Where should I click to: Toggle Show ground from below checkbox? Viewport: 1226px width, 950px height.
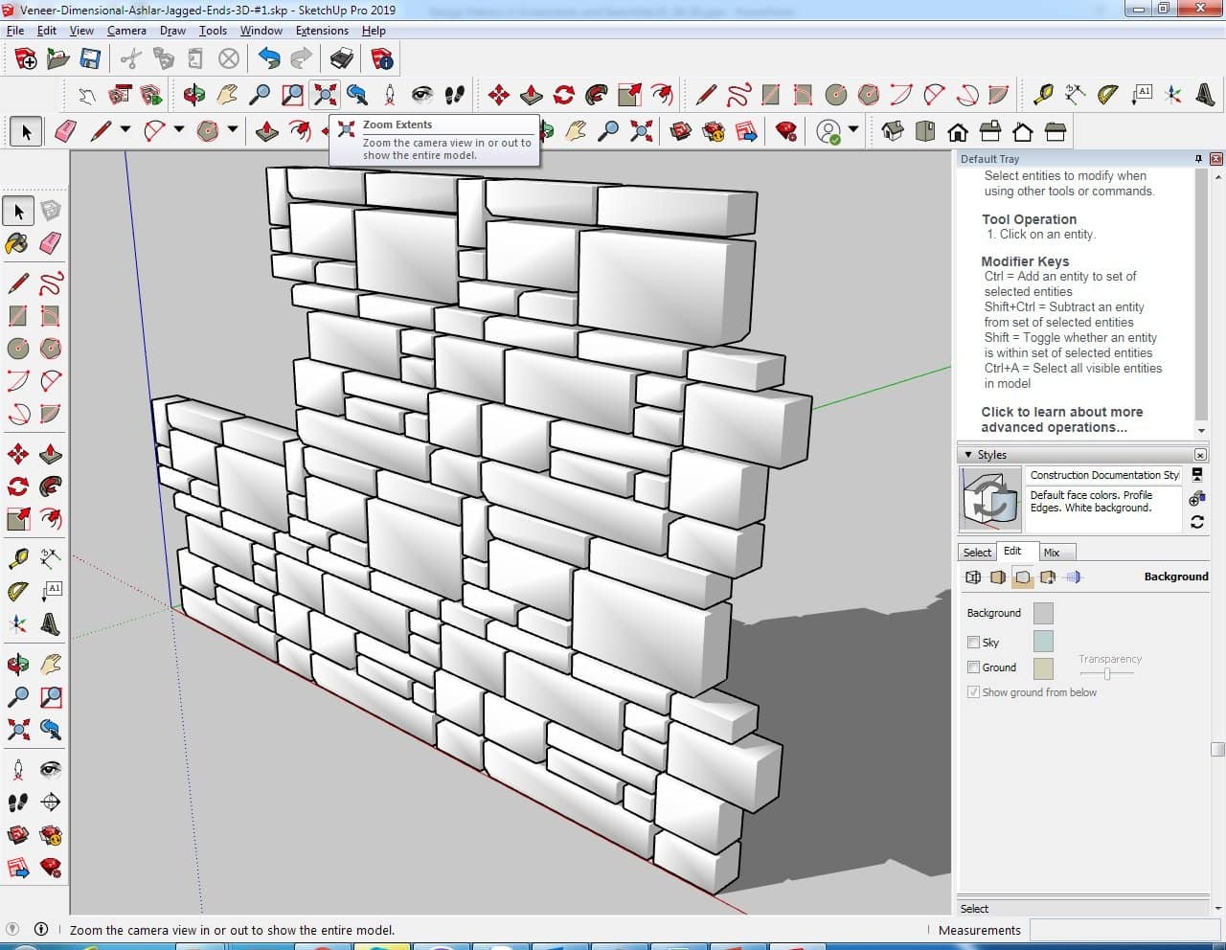point(974,692)
